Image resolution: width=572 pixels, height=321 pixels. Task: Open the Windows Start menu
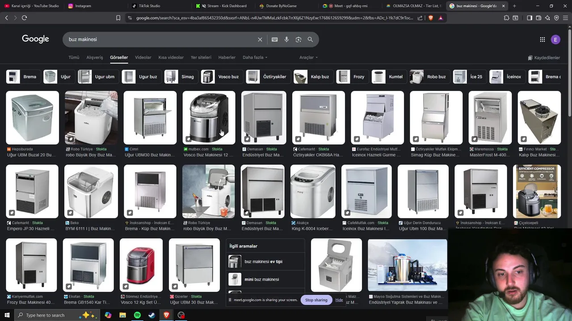7,315
